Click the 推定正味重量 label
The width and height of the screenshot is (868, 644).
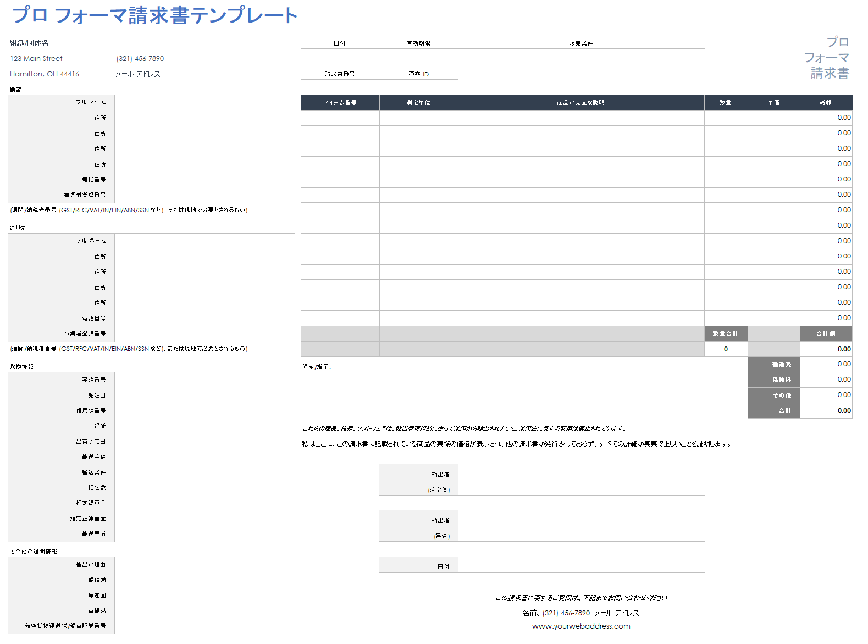pyautogui.click(x=88, y=518)
